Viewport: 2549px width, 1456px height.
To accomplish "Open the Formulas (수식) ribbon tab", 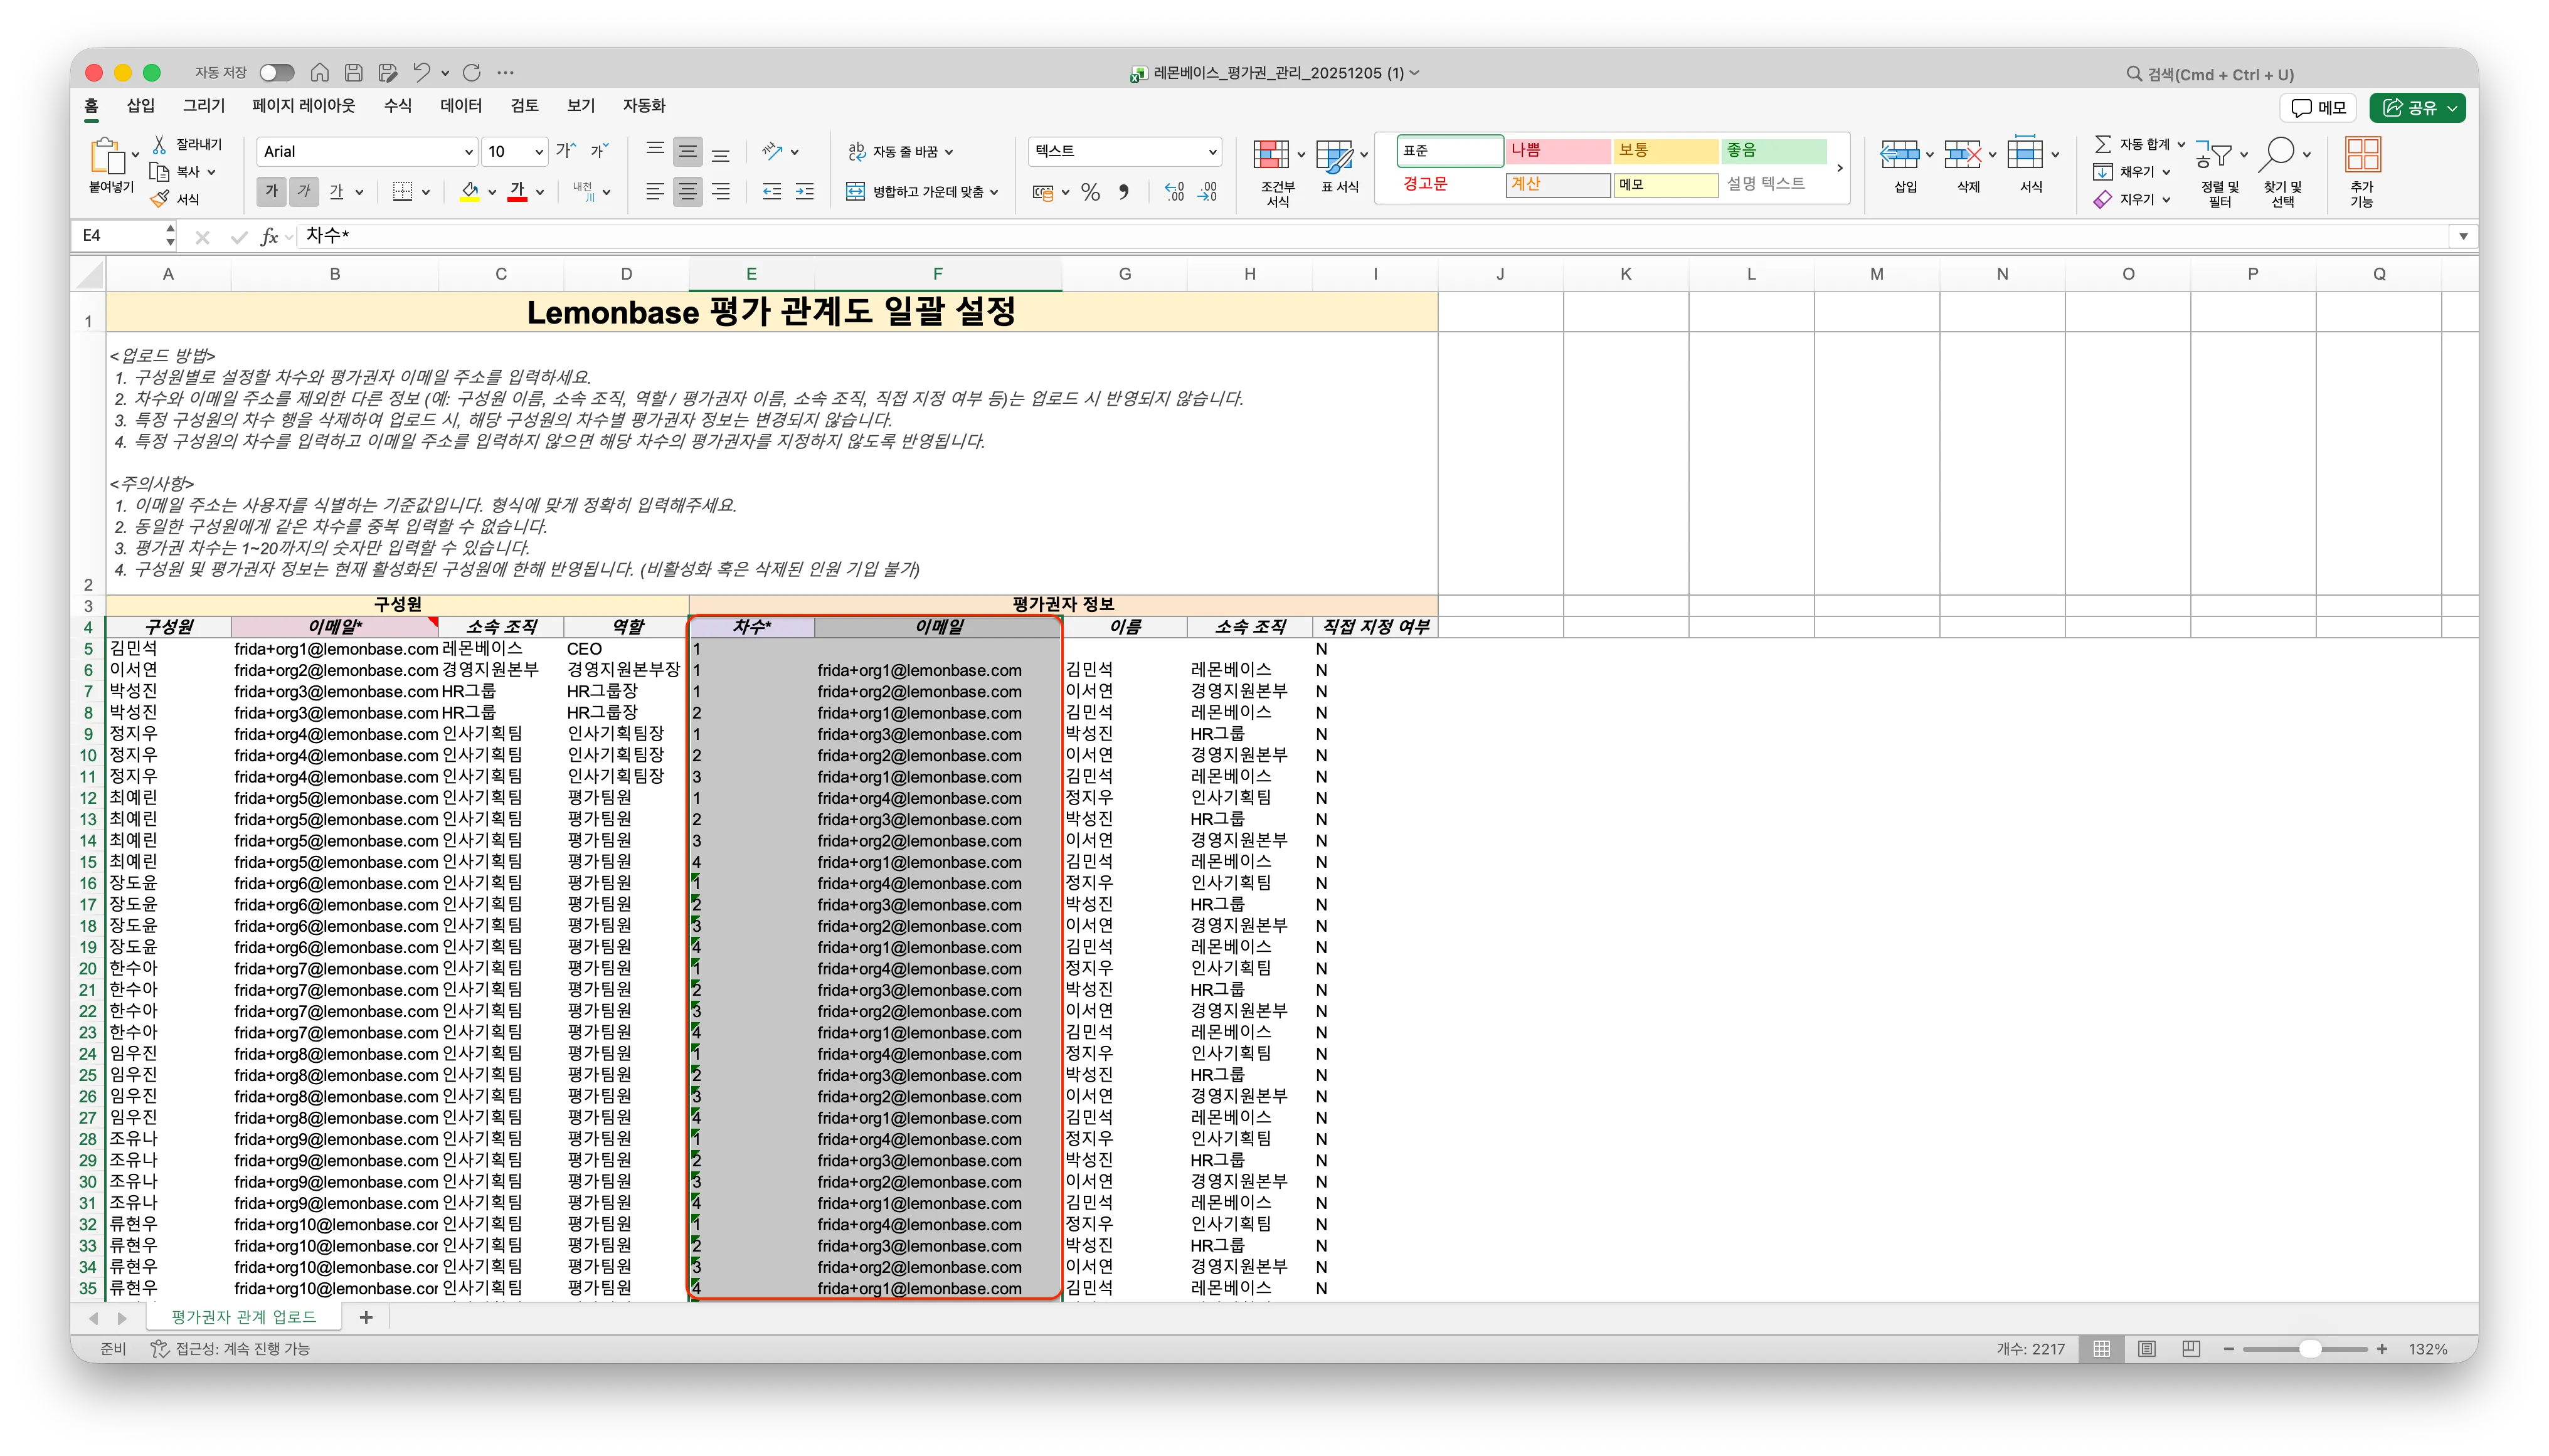I will [x=398, y=106].
